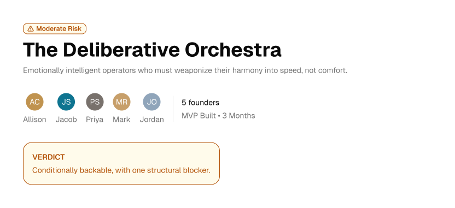This screenshot has width=455, height=208.
Task: Click the VERDICT label in the card
Action: pyautogui.click(x=49, y=157)
